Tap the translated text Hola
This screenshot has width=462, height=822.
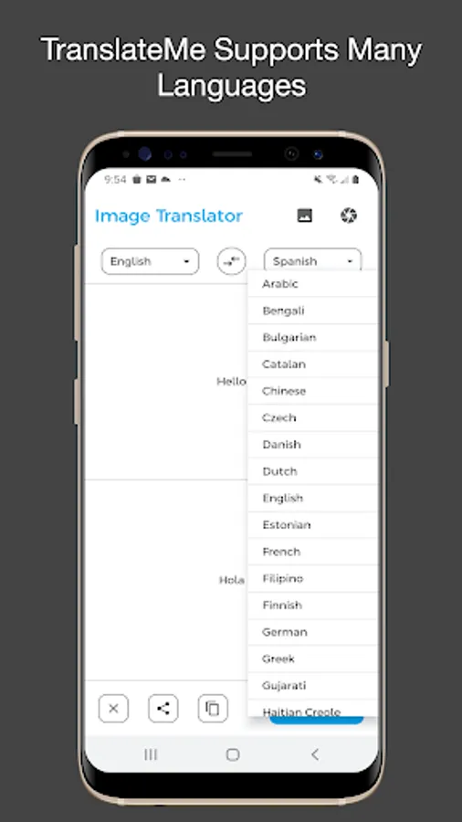pyautogui.click(x=231, y=580)
